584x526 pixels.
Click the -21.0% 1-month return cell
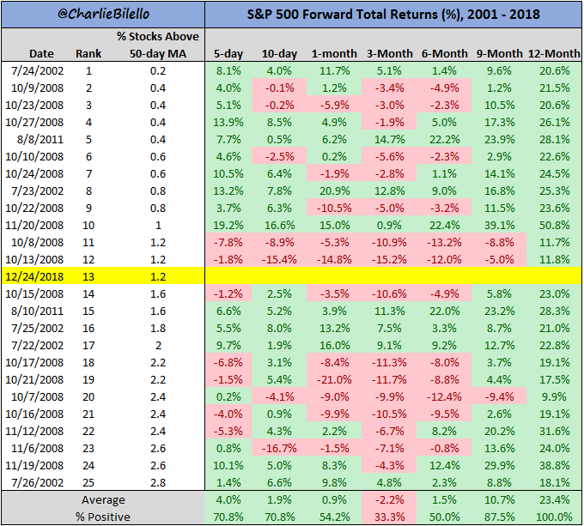[334, 379]
